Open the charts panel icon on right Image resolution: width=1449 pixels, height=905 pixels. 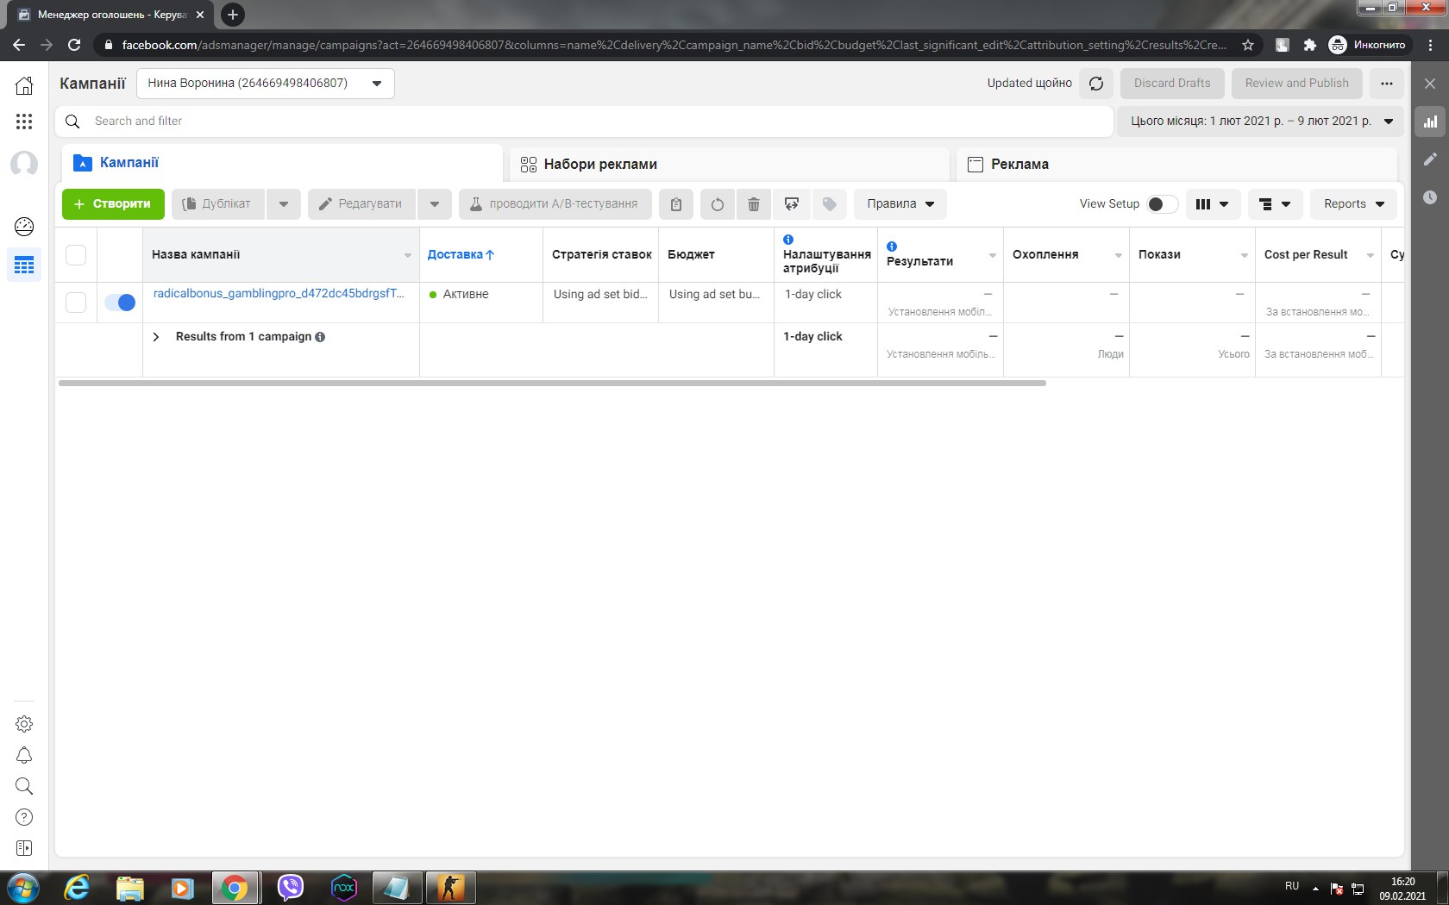click(1430, 122)
